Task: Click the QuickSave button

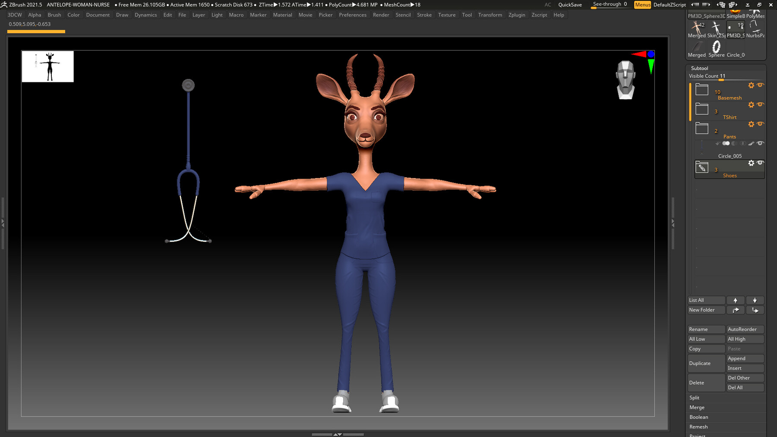Action: [570, 5]
